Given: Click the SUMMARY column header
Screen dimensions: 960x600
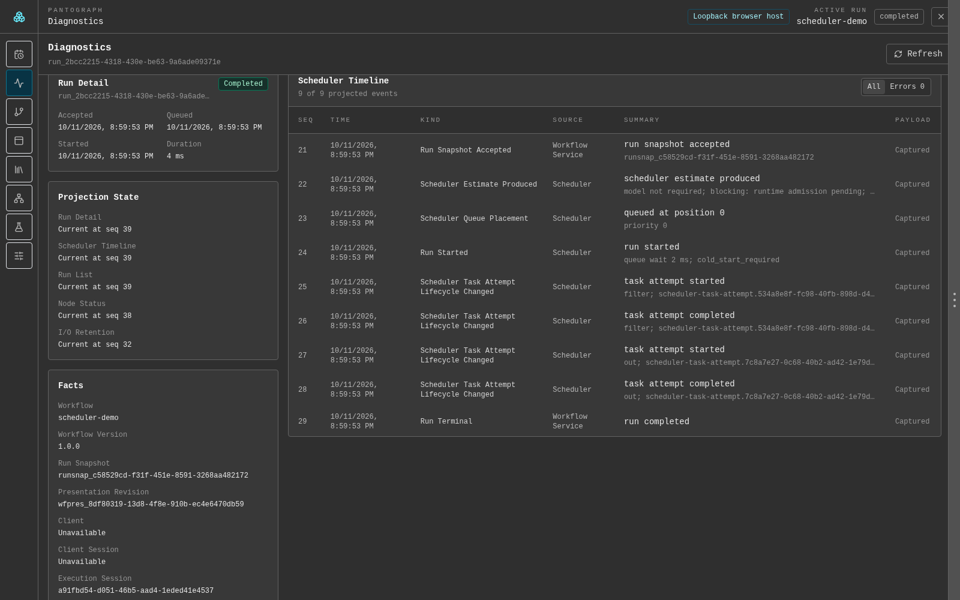Looking at the screenshot, I should (x=641, y=120).
